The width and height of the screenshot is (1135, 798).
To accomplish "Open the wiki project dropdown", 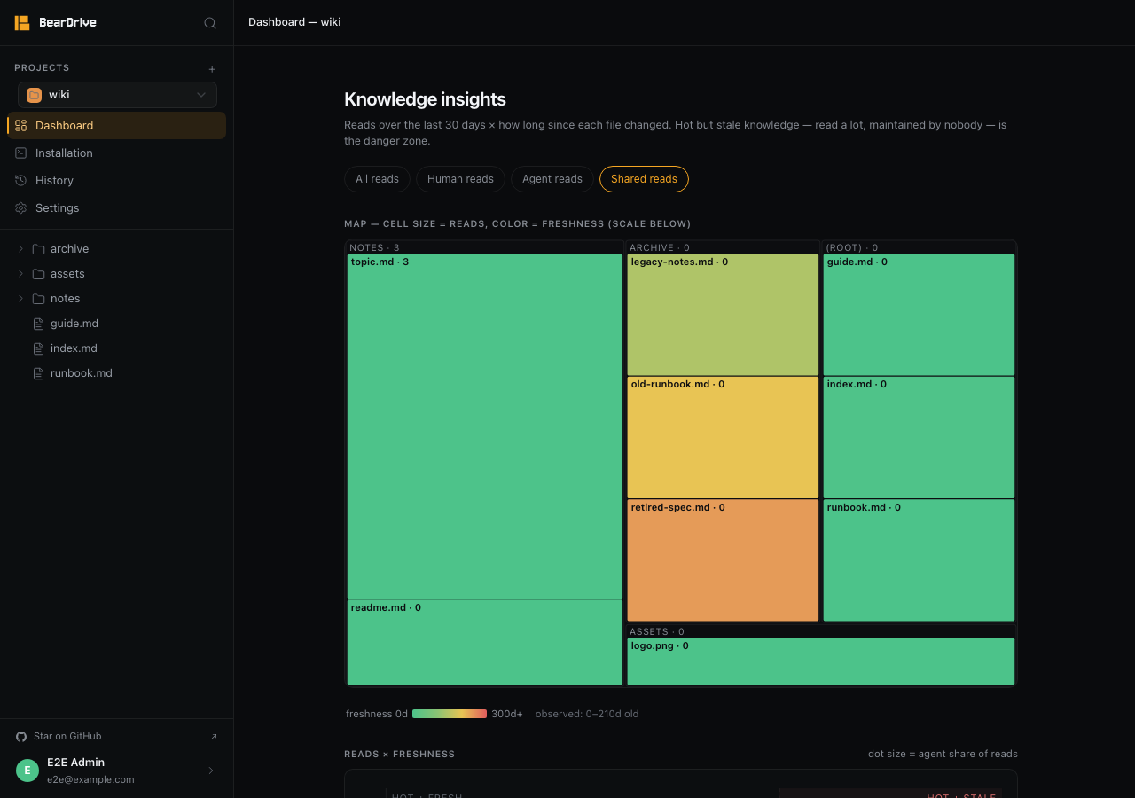I will (117, 95).
